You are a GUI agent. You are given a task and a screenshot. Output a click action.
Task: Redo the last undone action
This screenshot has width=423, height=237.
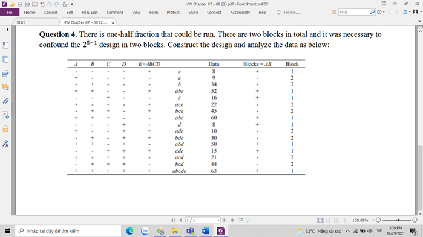[x=57, y=4]
